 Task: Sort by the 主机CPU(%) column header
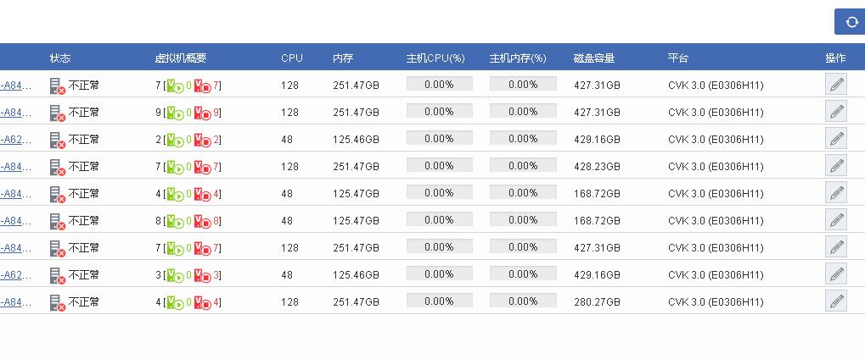(435, 58)
